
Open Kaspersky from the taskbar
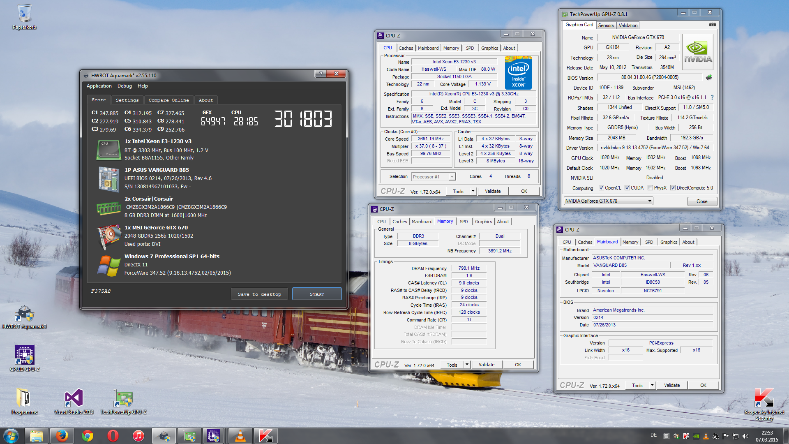click(x=266, y=436)
